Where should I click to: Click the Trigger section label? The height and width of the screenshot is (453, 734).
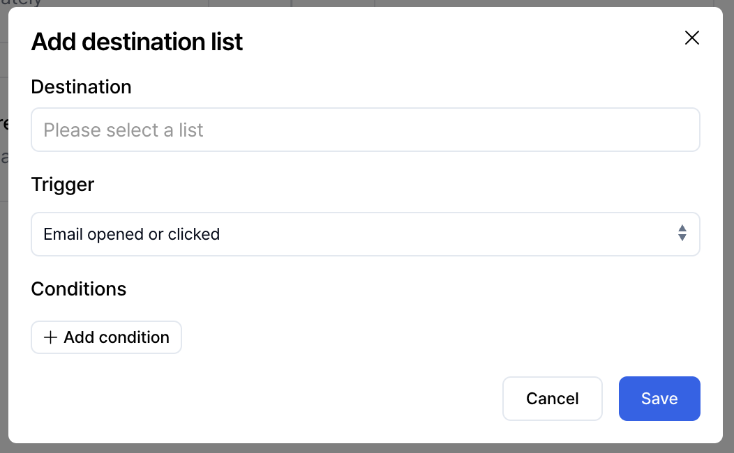(x=62, y=184)
